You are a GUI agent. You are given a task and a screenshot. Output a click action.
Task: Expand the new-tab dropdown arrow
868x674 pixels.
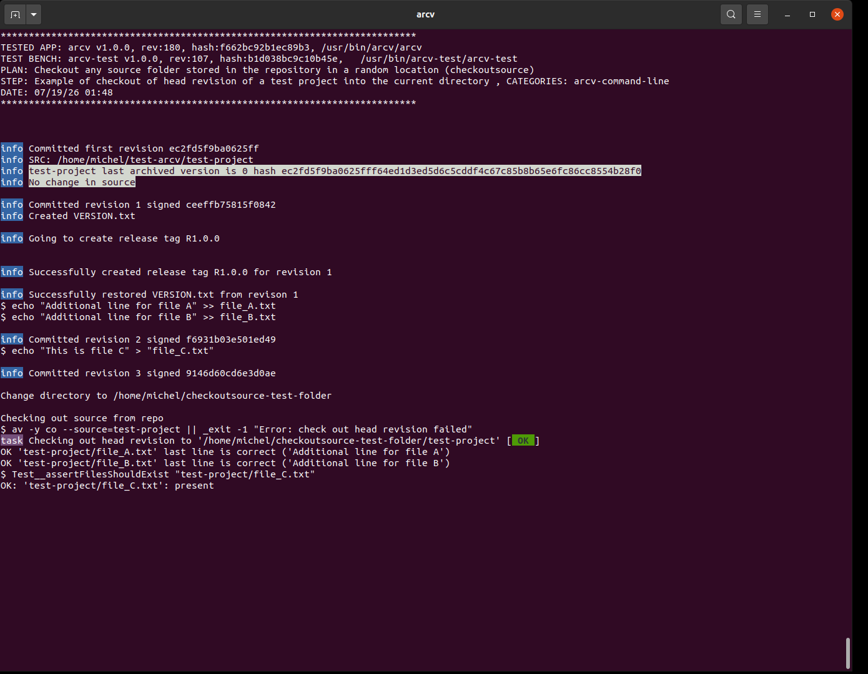34,14
